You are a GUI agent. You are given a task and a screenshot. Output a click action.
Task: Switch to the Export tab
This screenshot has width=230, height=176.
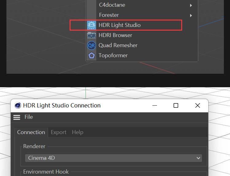tap(59, 132)
